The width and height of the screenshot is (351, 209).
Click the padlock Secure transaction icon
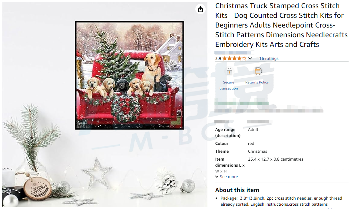229,71
